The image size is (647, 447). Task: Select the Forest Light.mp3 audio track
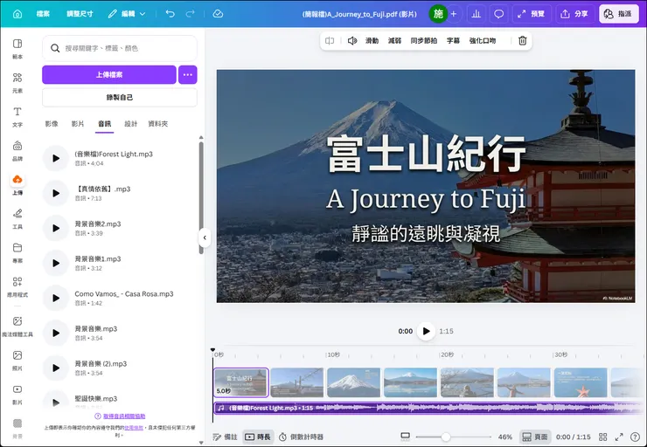coord(429,409)
